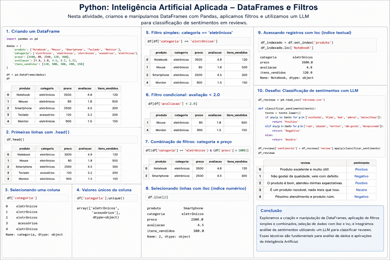Screen dimensions: 390x260
Task: Click the 'Neutro' sentiment label
Action: click(x=361, y=190)
